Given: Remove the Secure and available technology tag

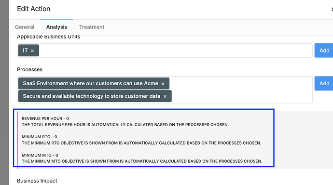Looking at the screenshot, I should click(x=165, y=96).
